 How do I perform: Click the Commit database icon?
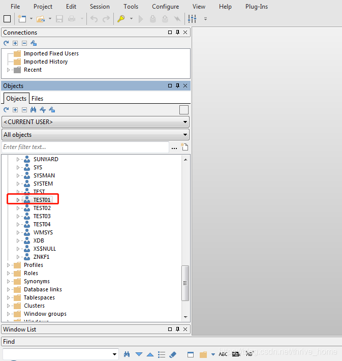(x=153, y=19)
